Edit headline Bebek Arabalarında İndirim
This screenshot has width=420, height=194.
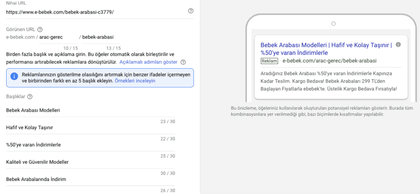(90, 179)
